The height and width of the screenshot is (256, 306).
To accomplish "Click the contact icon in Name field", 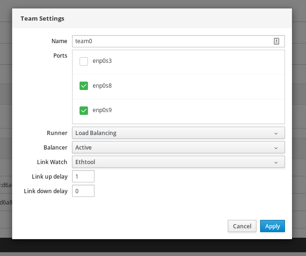I will tap(276, 41).
